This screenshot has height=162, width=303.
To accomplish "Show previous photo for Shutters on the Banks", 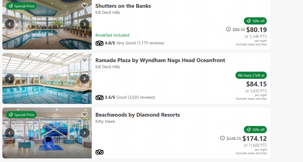I will coord(10,24).
